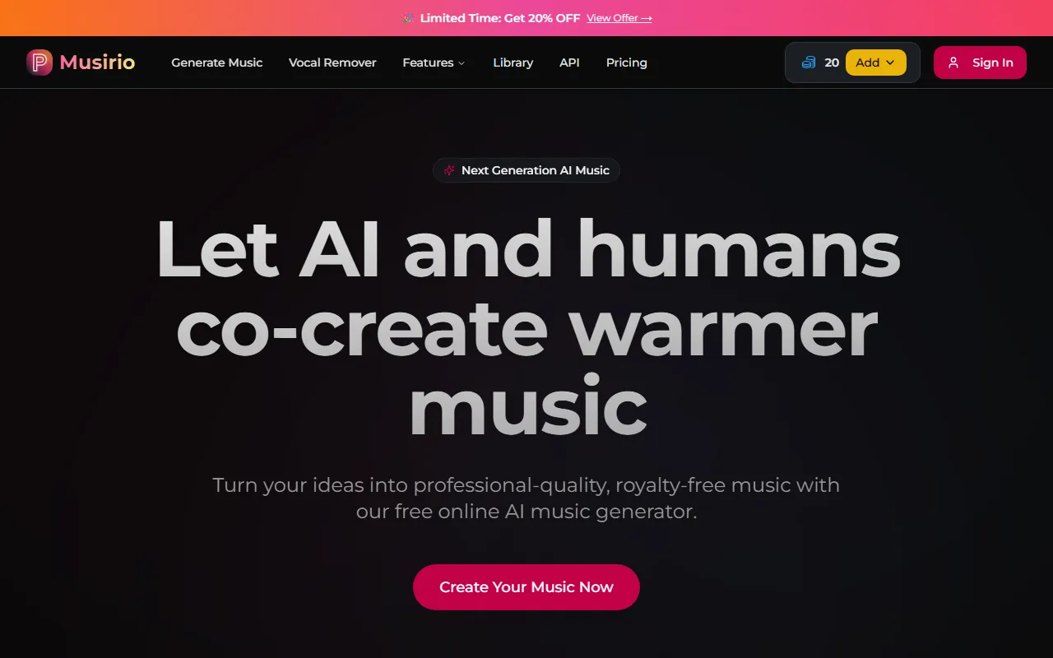Screen dimensions: 1053x658
Task: Click the chevron on the Add button
Action: coord(890,63)
